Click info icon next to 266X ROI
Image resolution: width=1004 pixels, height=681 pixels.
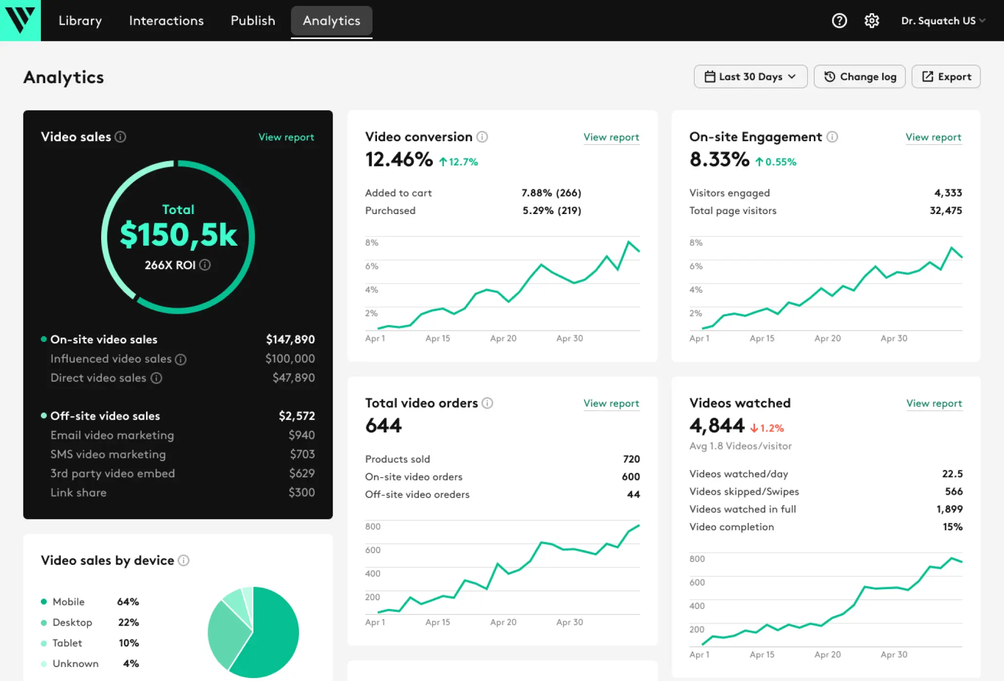[x=205, y=265]
